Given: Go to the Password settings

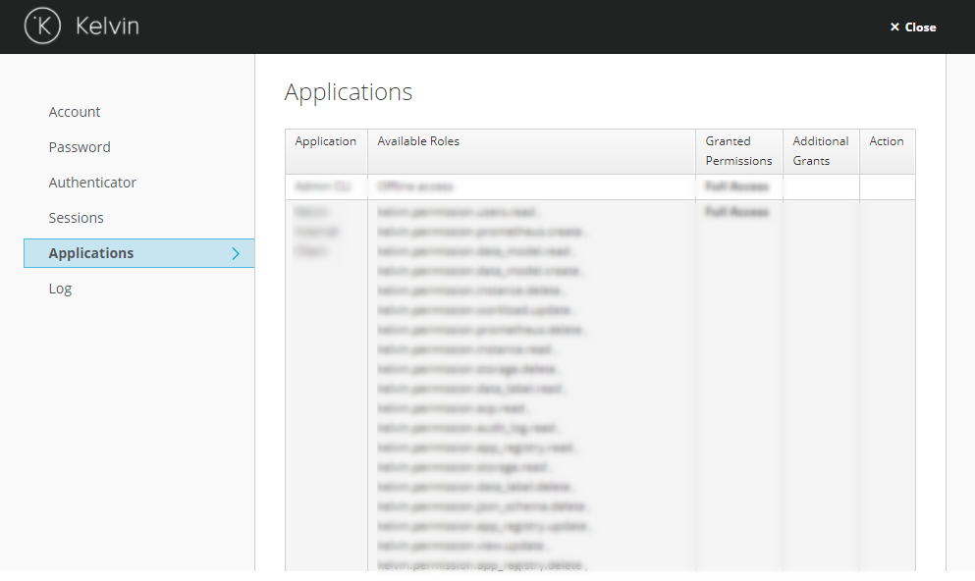Looking at the screenshot, I should coord(80,147).
